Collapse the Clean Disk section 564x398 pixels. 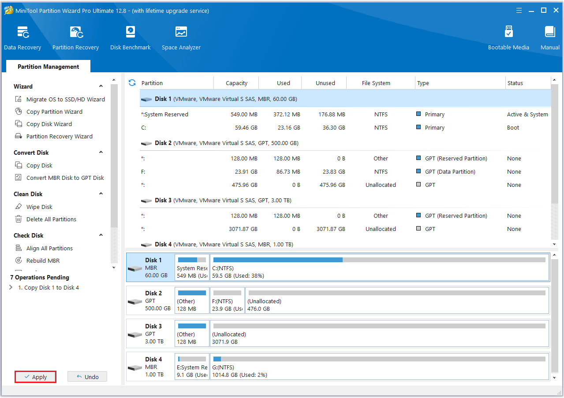coord(101,194)
